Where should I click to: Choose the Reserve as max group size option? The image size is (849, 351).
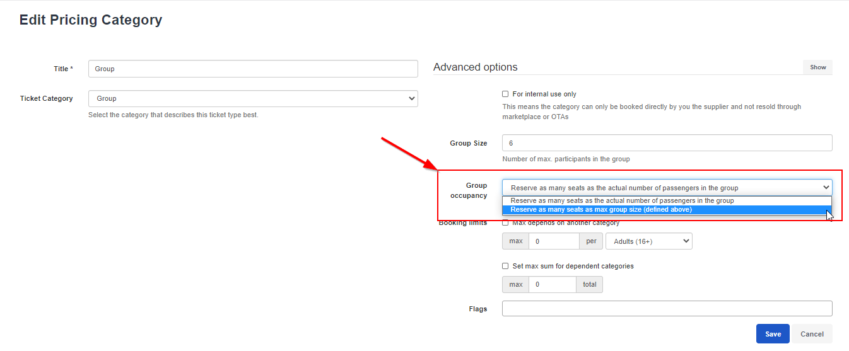tap(667, 209)
